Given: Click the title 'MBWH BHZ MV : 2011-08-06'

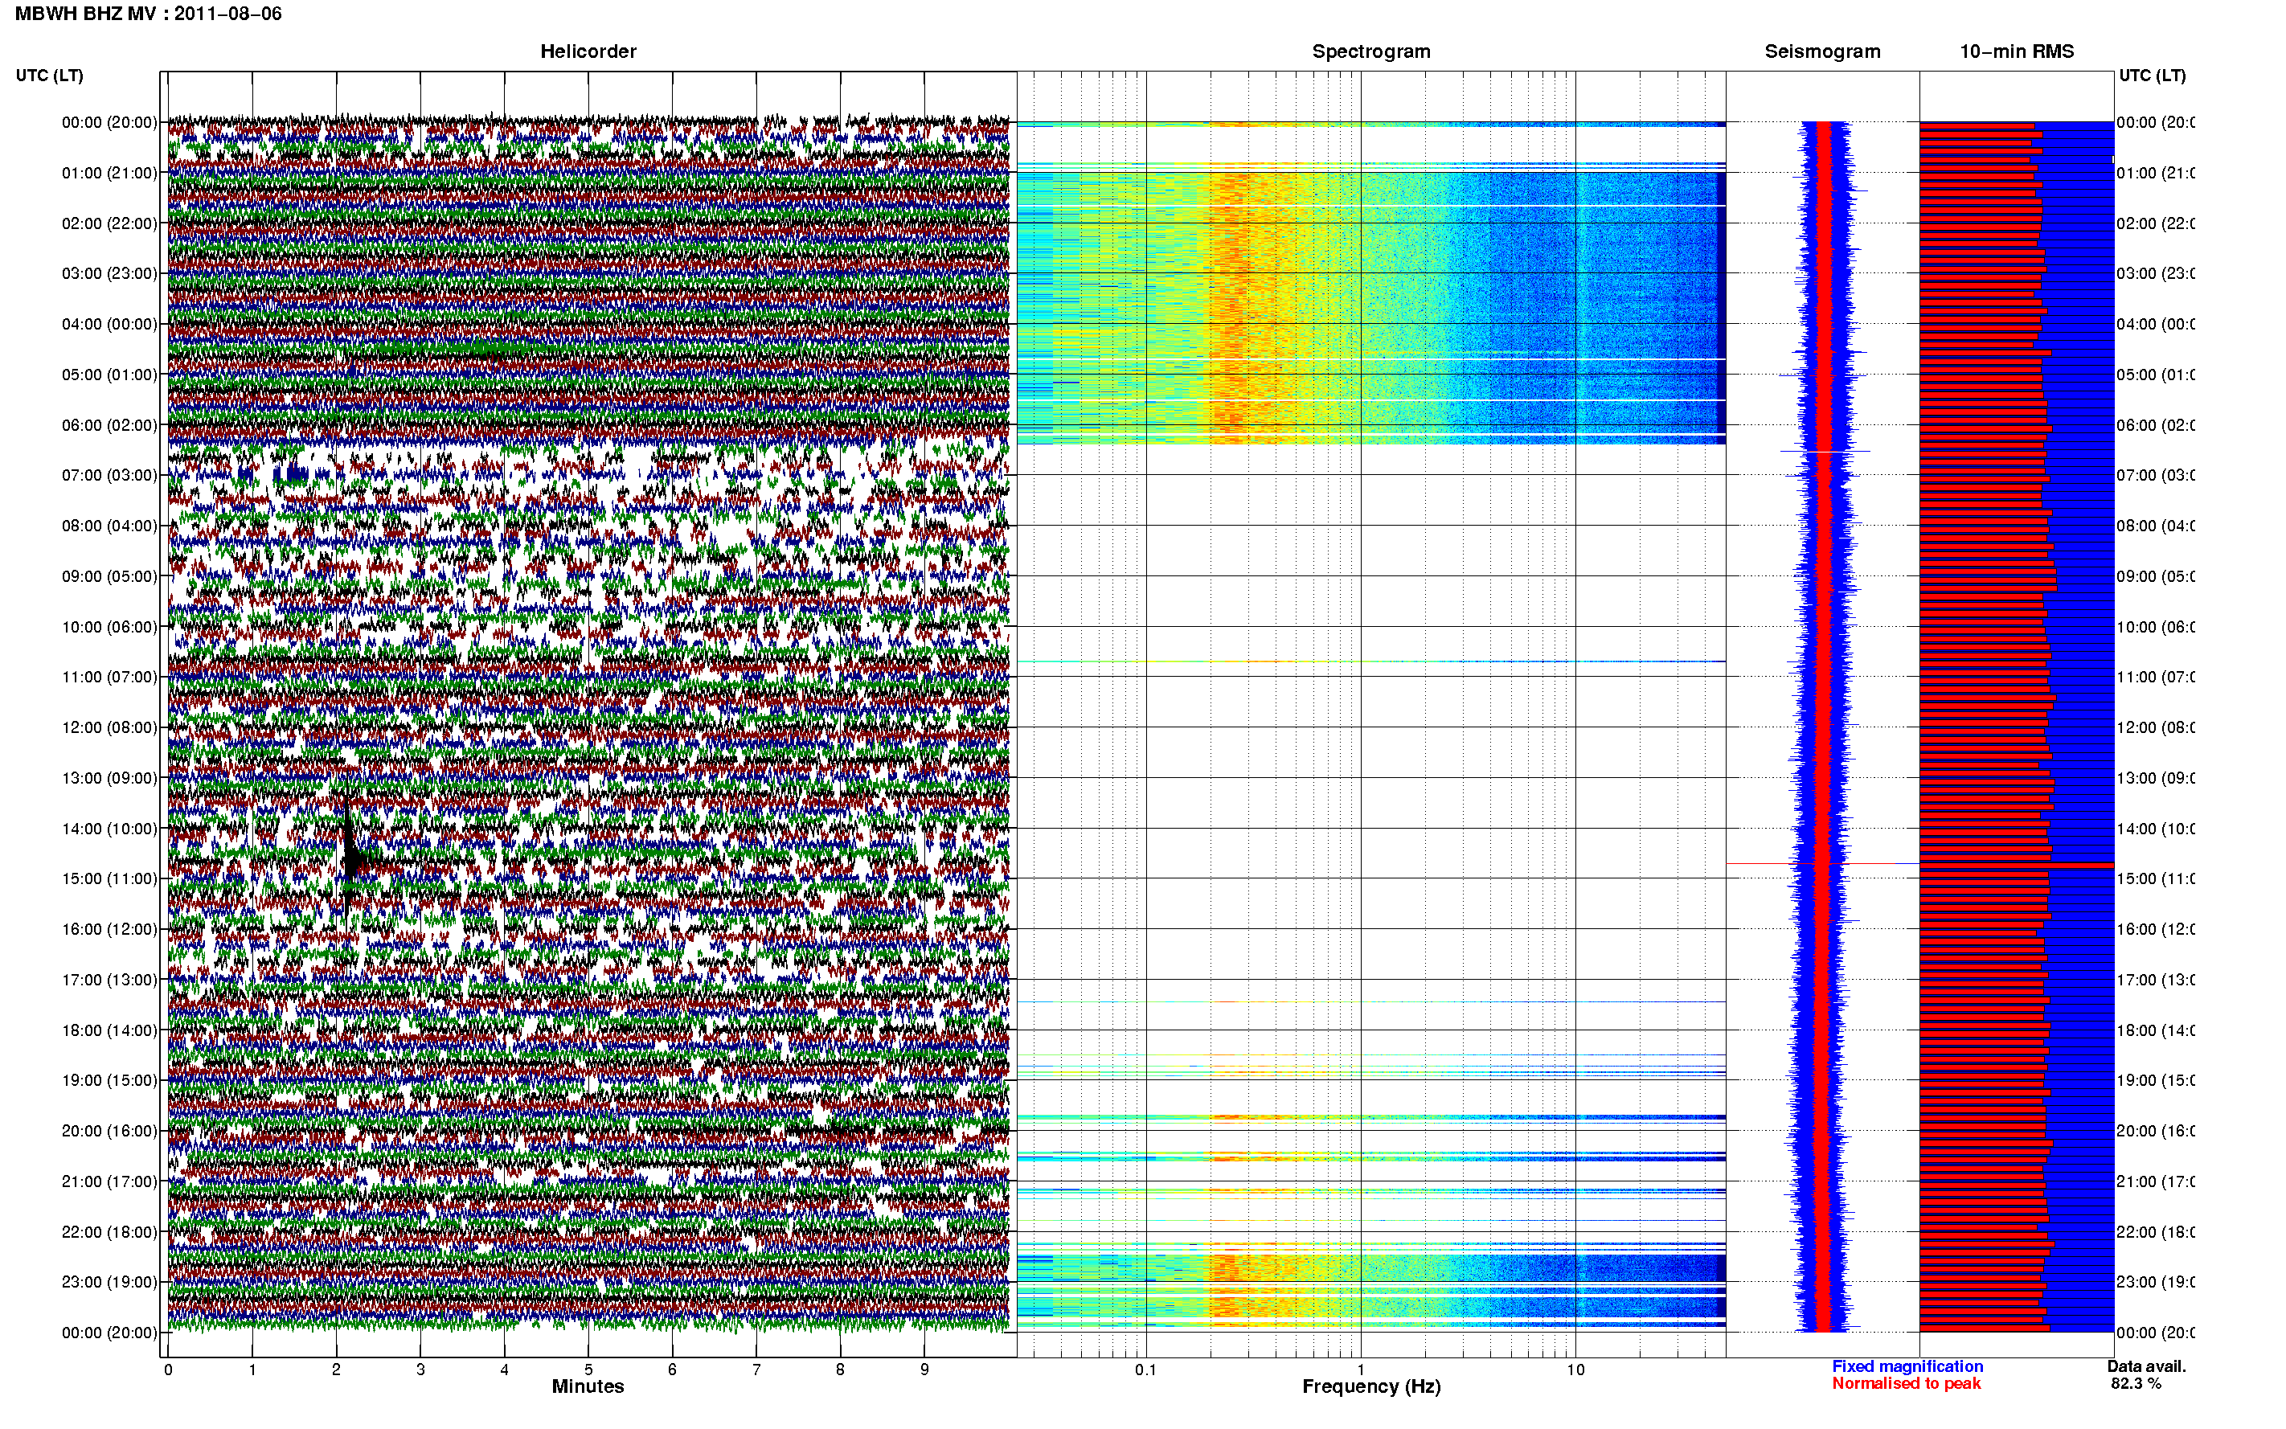Looking at the screenshot, I should 149,14.
